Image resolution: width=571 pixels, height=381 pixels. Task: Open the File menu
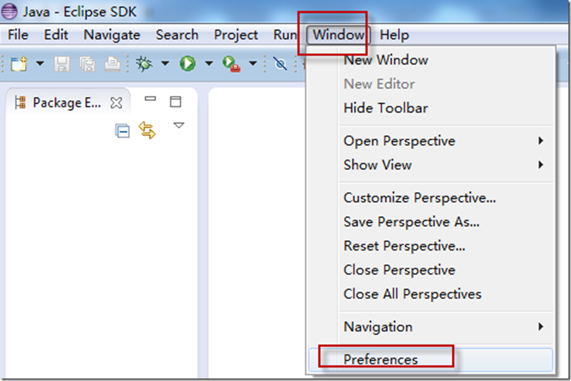(18, 35)
